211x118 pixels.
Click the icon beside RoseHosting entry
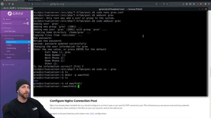point(29,48)
